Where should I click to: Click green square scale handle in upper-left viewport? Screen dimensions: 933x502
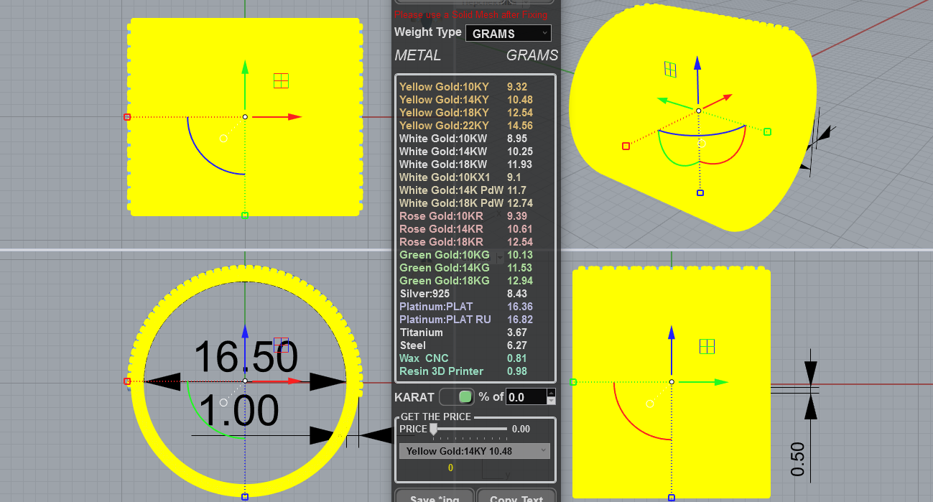[x=245, y=215]
